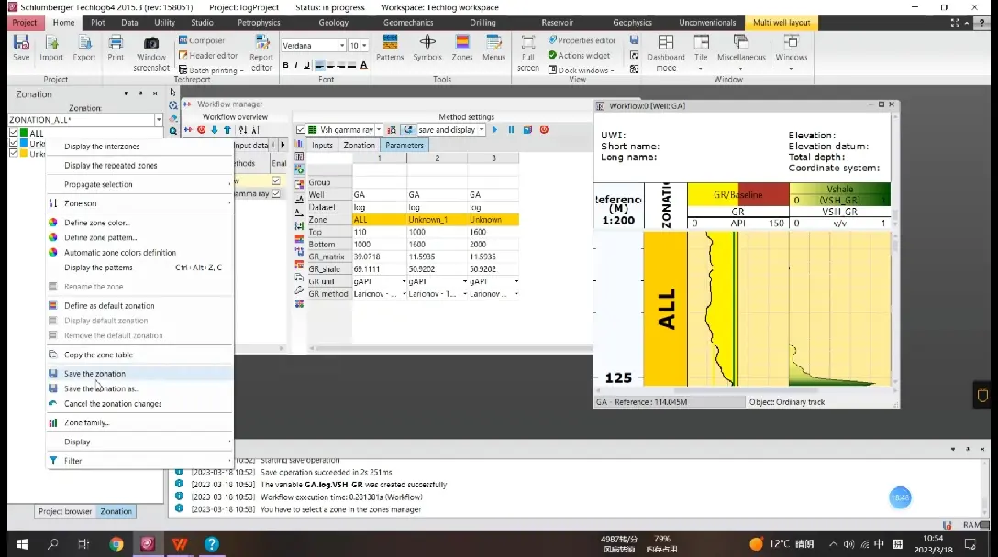Click the red power icon in Workflow overview
998x557 pixels.
click(201, 130)
